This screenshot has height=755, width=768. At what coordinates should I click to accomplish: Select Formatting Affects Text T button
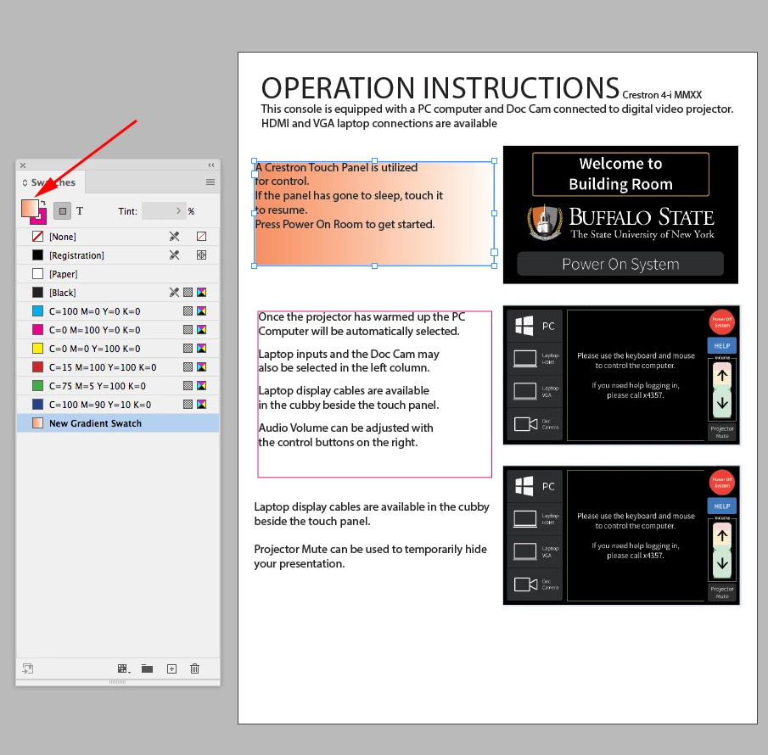[x=80, y=211]
